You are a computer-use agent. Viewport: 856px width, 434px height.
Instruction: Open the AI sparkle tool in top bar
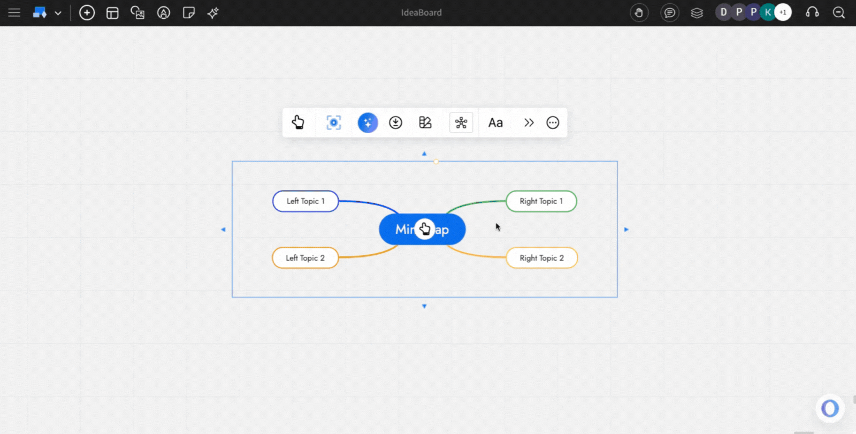213,13
